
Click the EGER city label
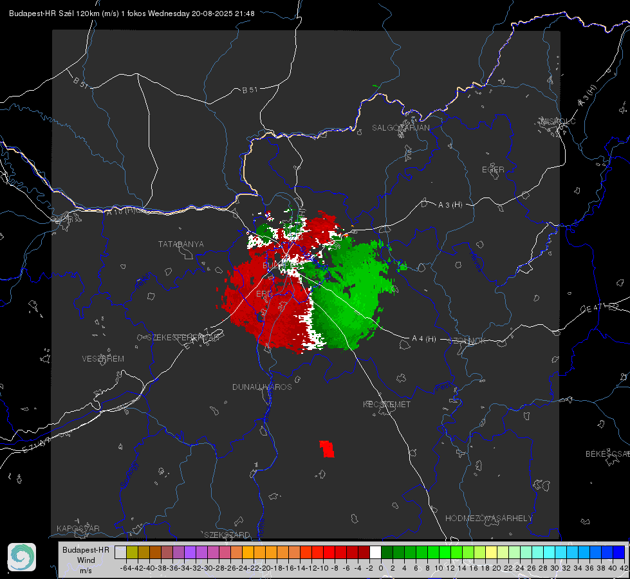pyautogui.click(x=493, y=170)
